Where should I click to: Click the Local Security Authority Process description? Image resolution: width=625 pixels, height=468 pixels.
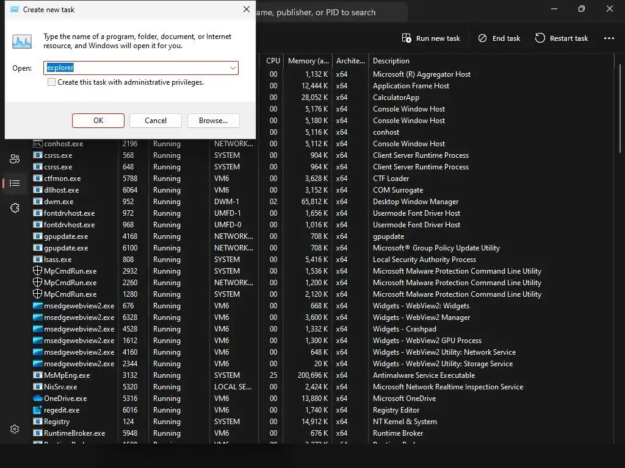tap(424, 260)
